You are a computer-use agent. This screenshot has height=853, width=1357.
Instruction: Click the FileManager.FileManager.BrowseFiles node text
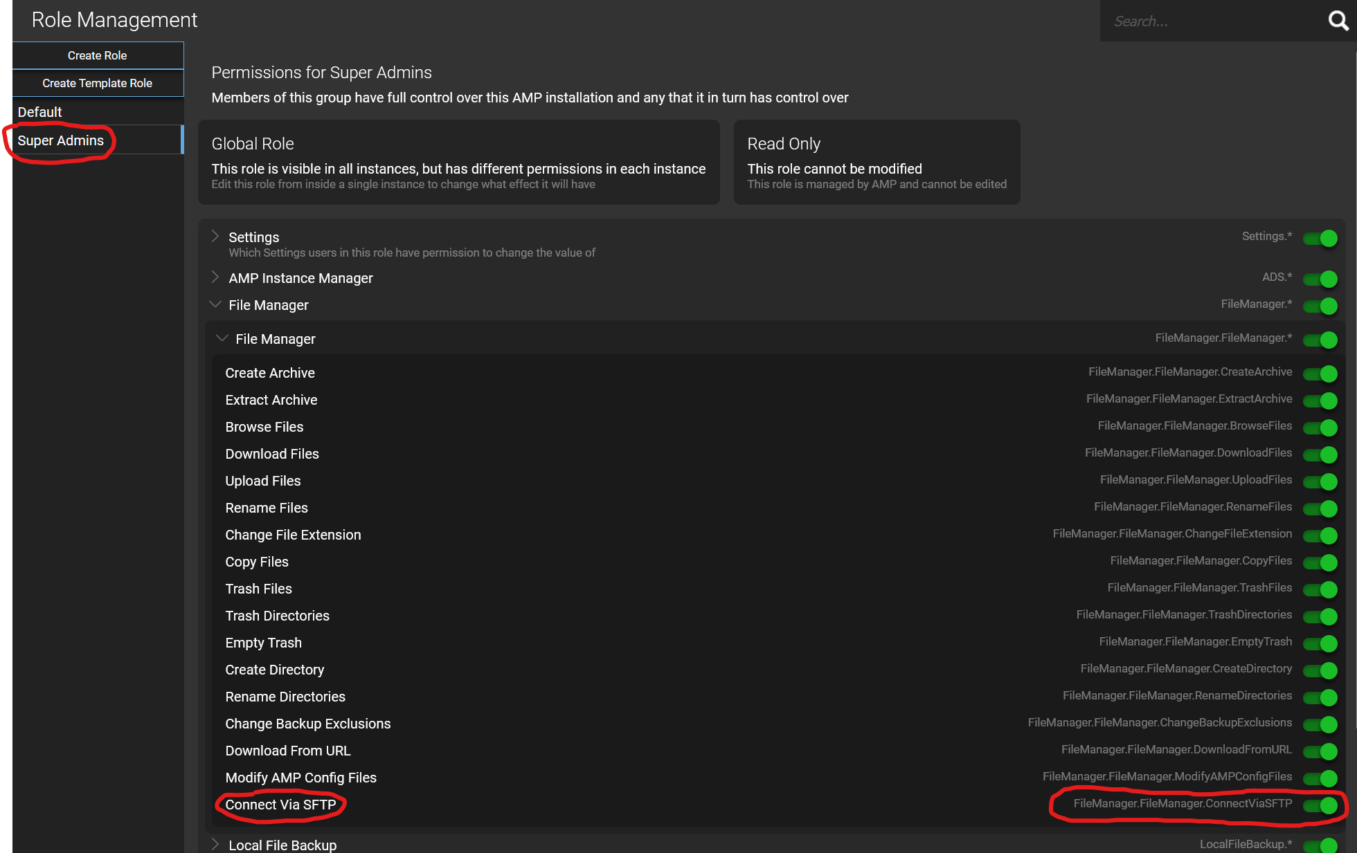coord(1195,425)
